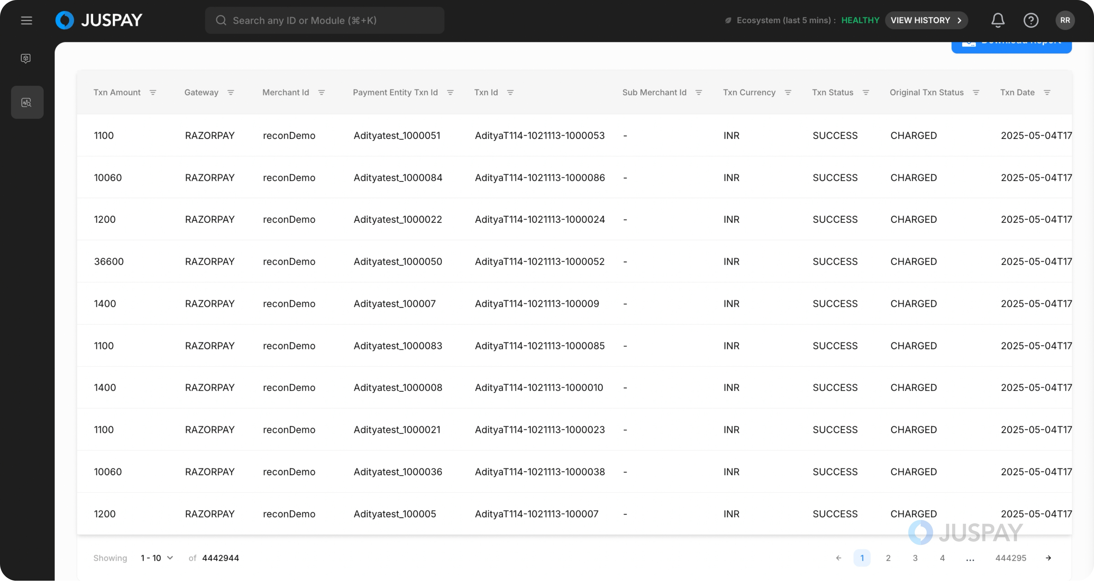Open the hamburger navigation menu
This screenshot has height=585, width=1094.
26,20
